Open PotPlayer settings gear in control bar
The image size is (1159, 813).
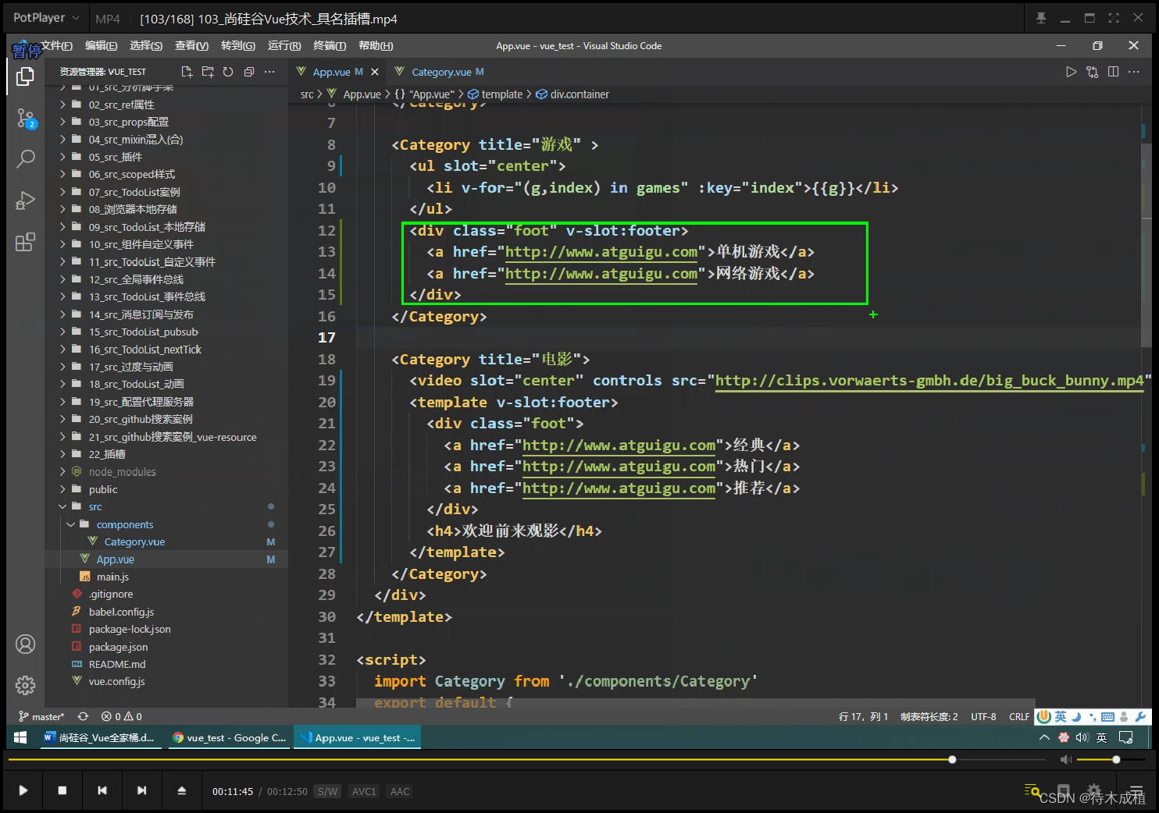click(1094, 790)
